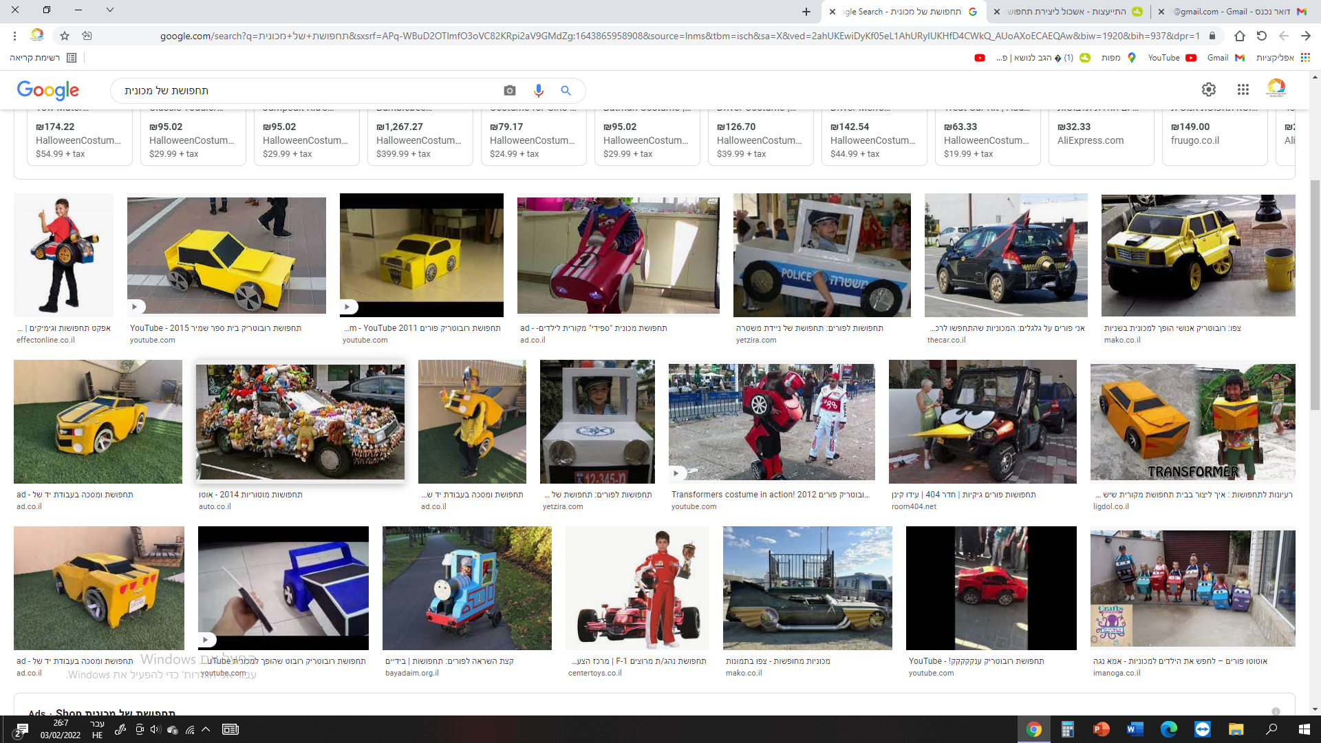
Task: Open the new tab plus button
Action: point(806,12)
